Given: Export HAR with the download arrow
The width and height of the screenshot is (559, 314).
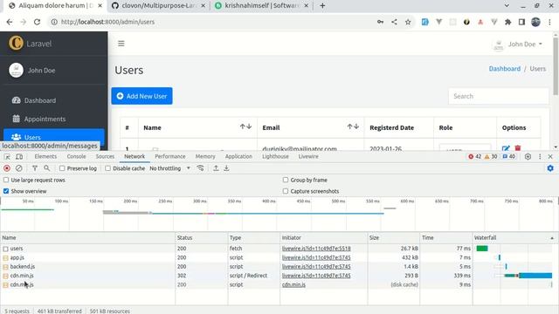Looking at the screenshot, I should click(x=226, y=168).
